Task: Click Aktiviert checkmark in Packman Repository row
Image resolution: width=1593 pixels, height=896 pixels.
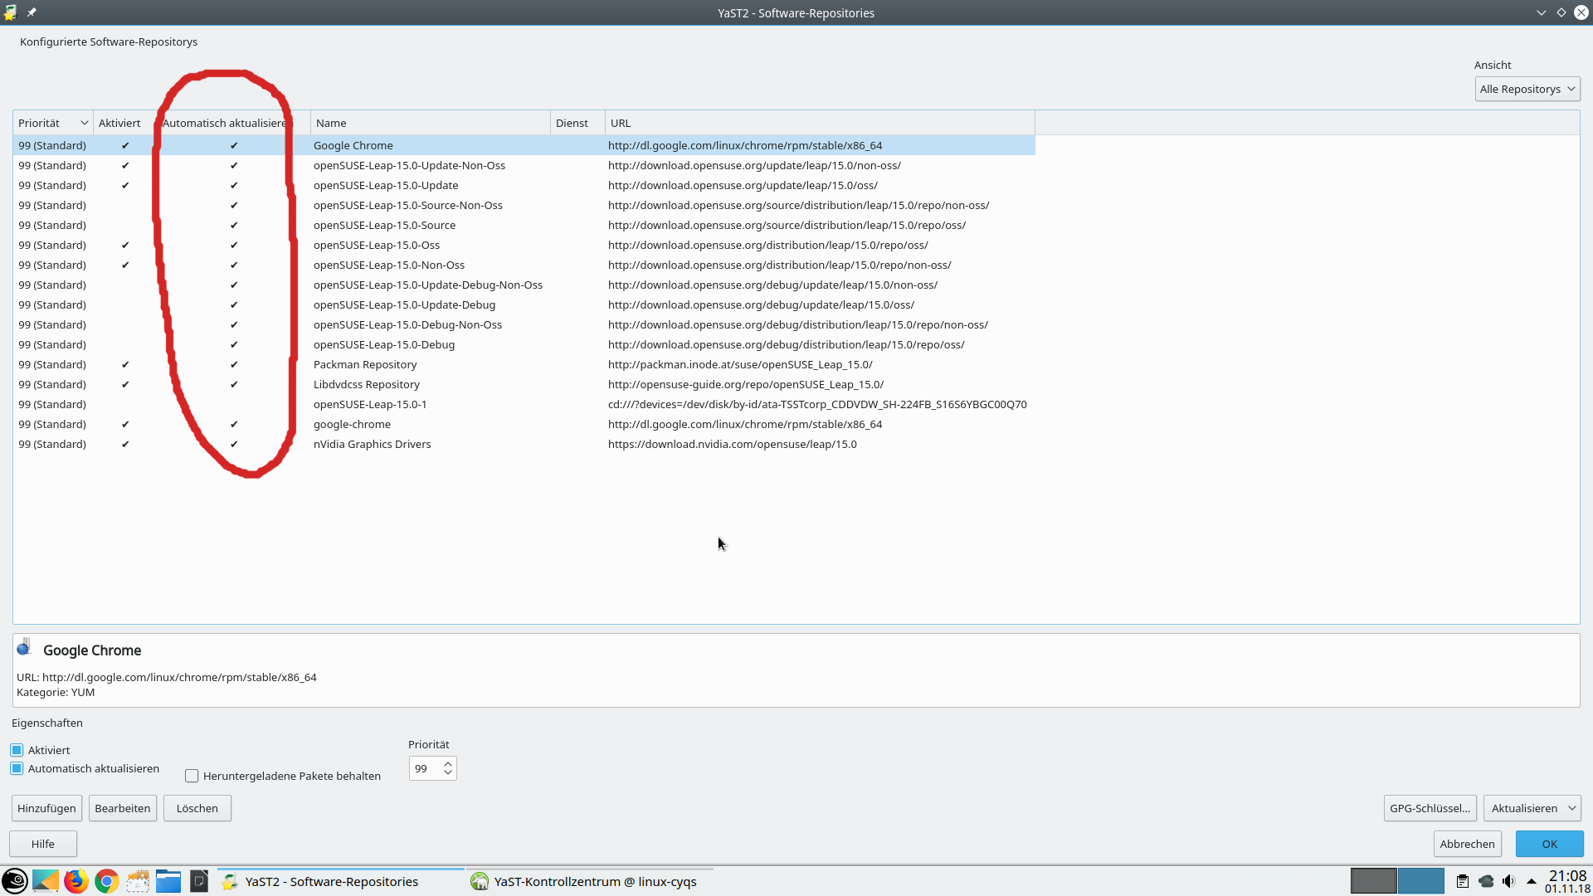Action: pos(125,364)
